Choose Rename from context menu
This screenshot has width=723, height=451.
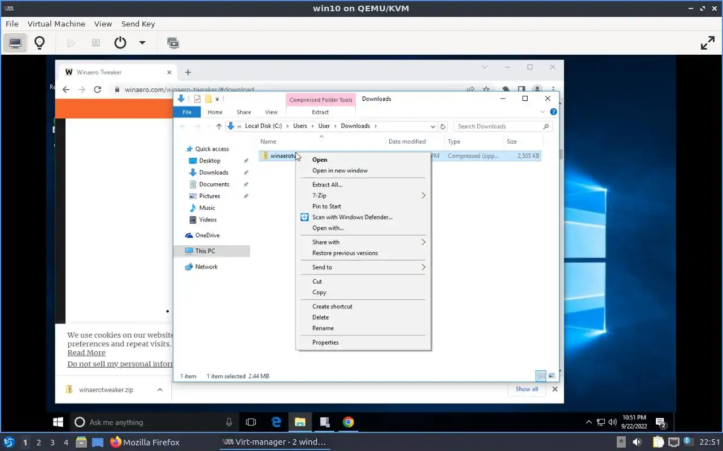click(x=363, y=328)
